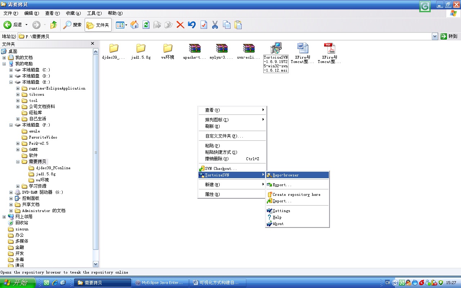This screenshot has height=288, width=461.
Task: Select SVN Checkout... in context menu
Action: click(232, 168)
